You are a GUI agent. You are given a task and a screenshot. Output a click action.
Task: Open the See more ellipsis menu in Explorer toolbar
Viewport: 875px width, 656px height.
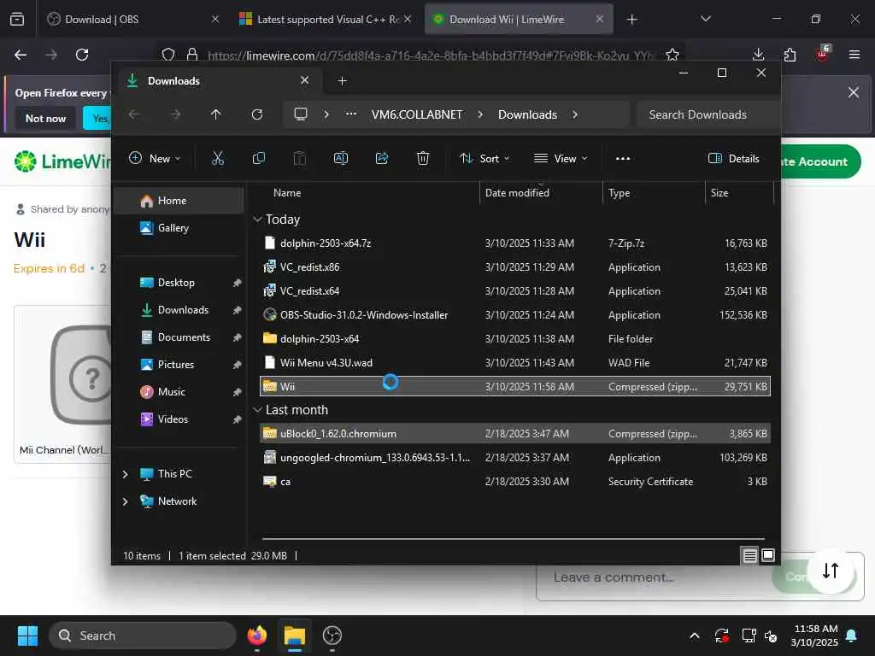click(623, 158)
